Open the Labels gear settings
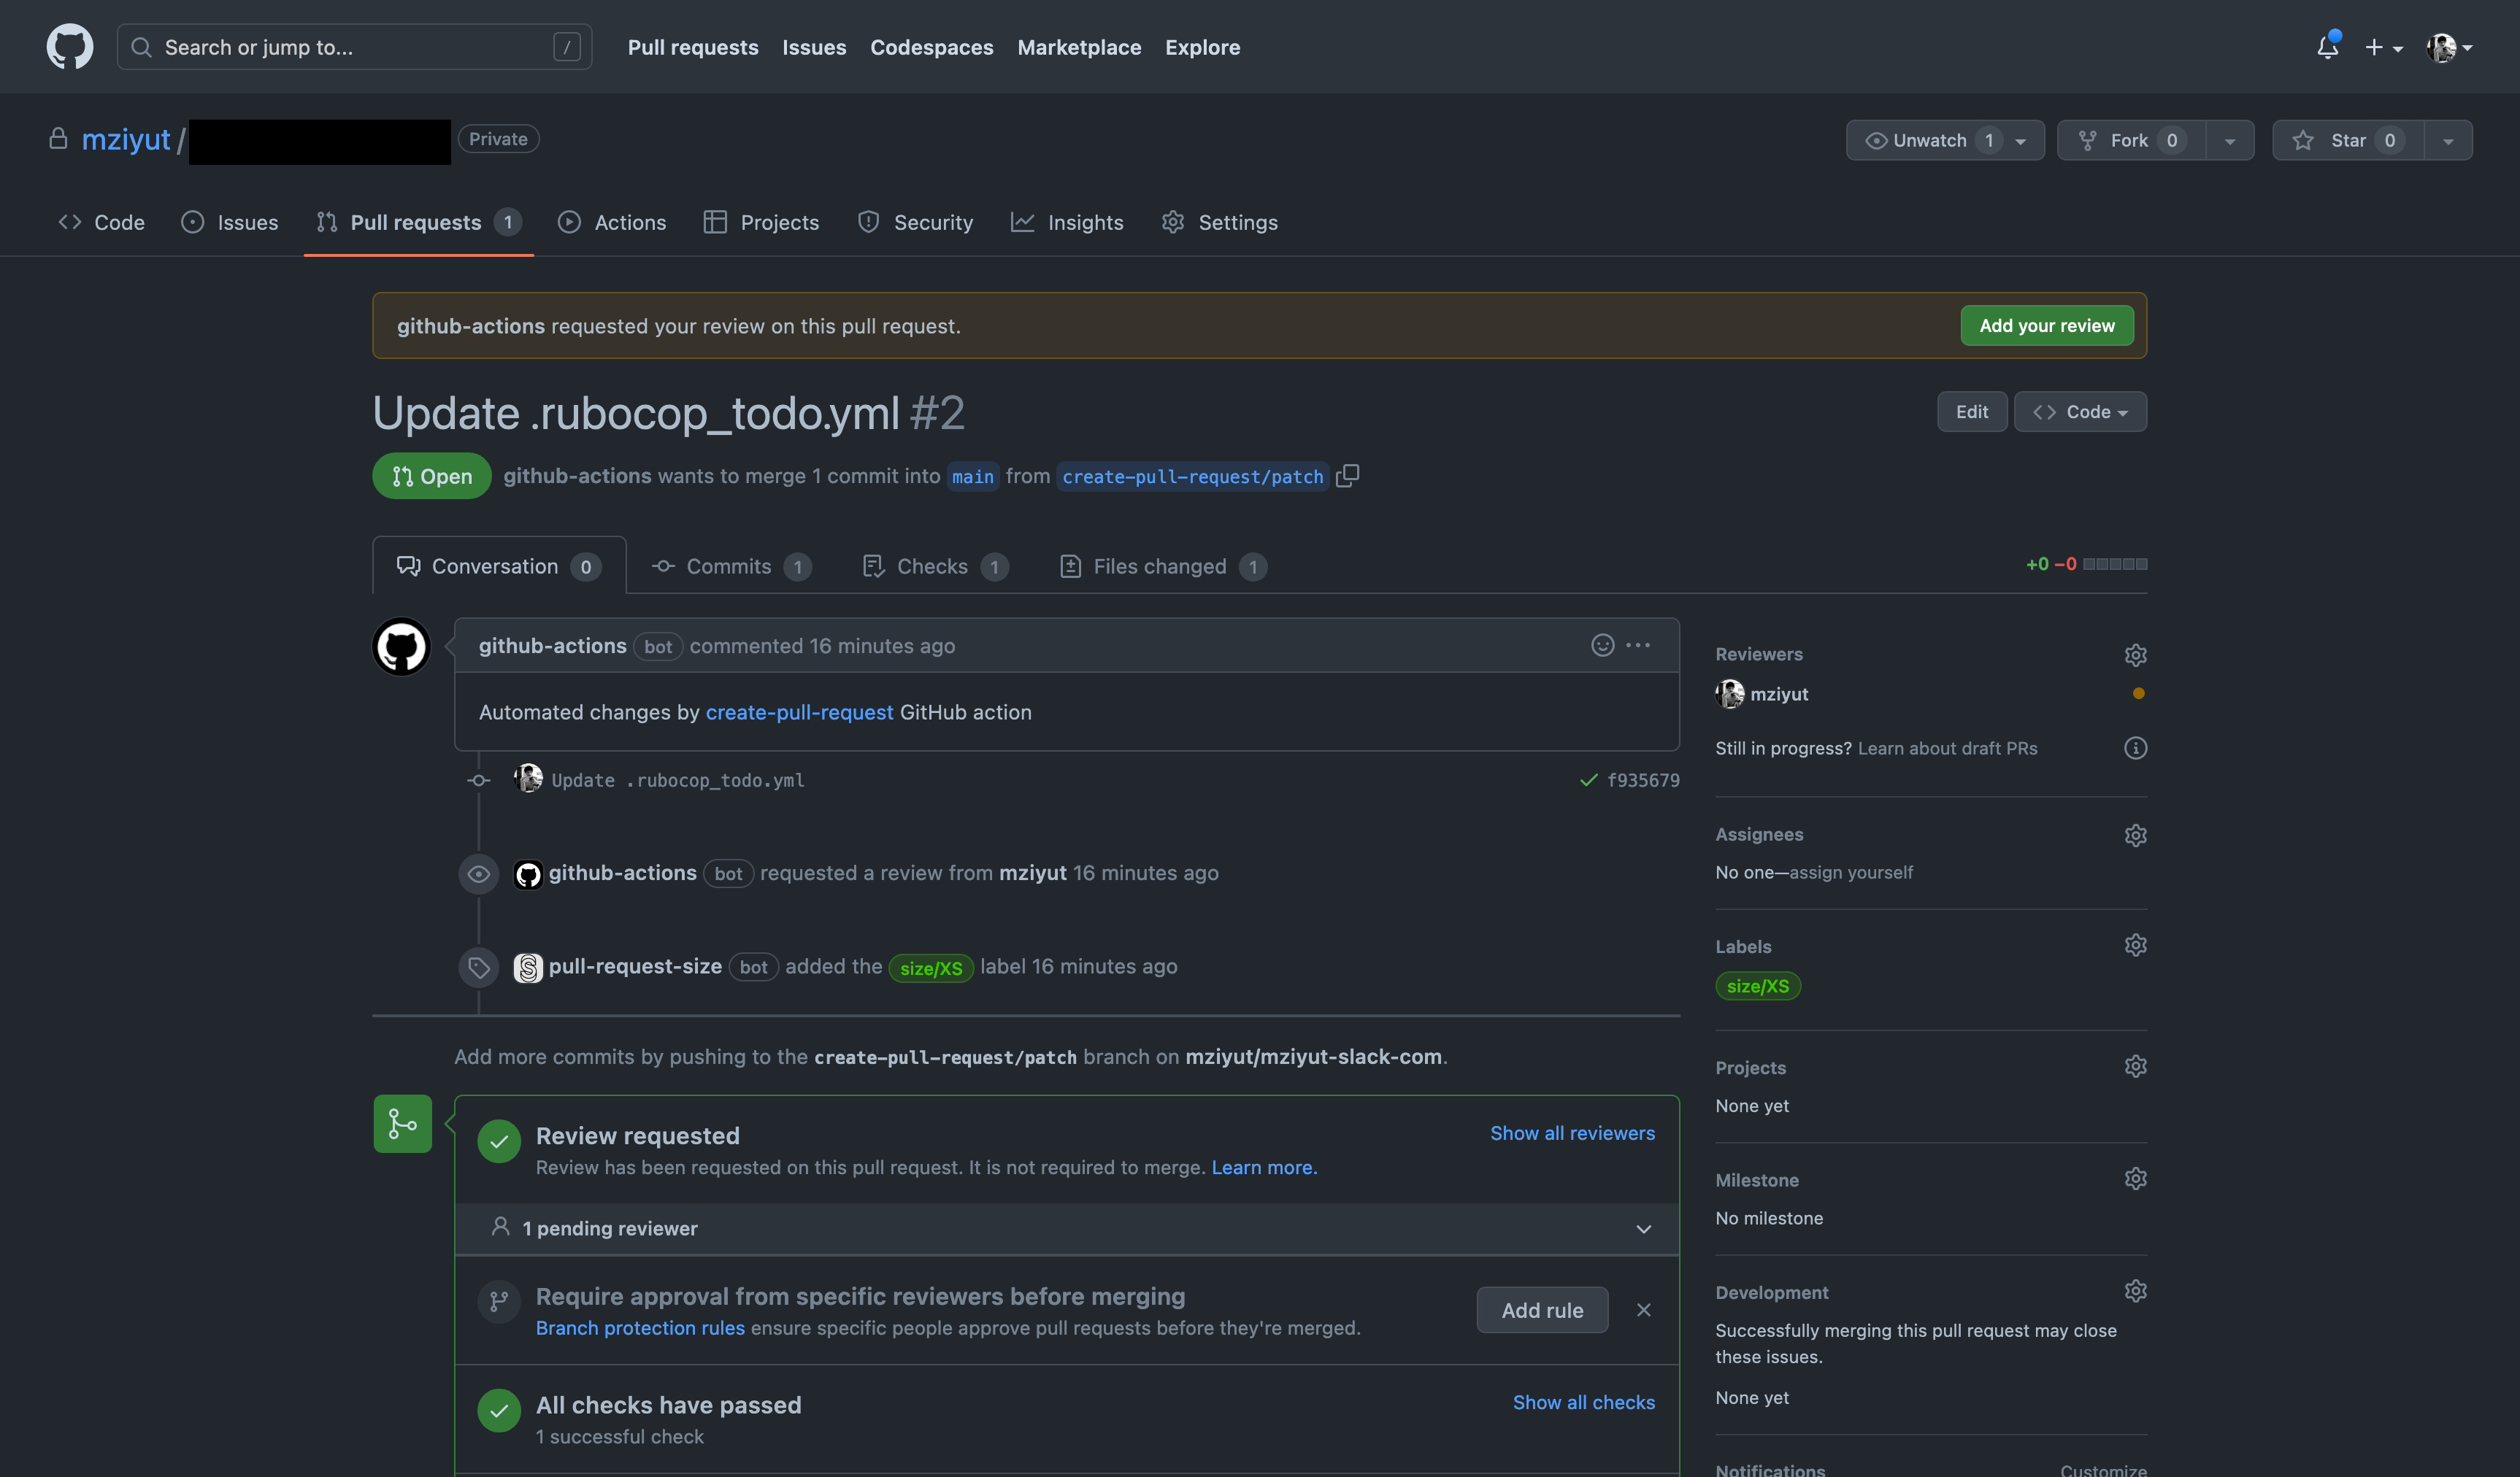The width and height of the screenshot is (2520, 1477). tap(2135, 945)
